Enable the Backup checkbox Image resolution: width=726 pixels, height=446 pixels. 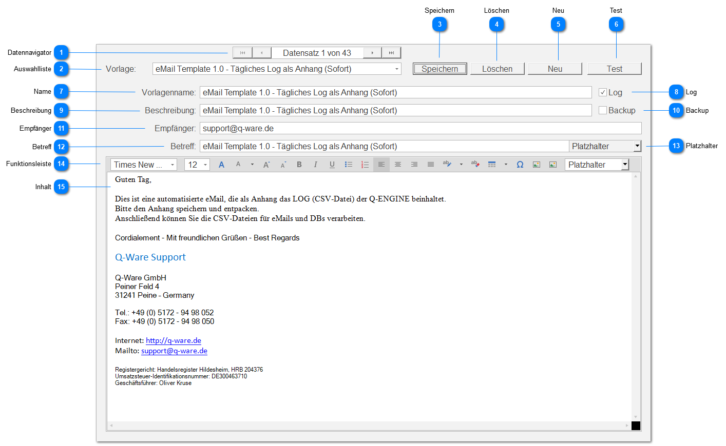(603, 110)
